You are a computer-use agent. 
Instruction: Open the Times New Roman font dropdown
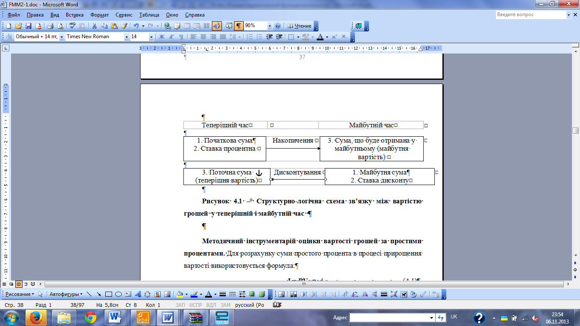coord(127,37)
